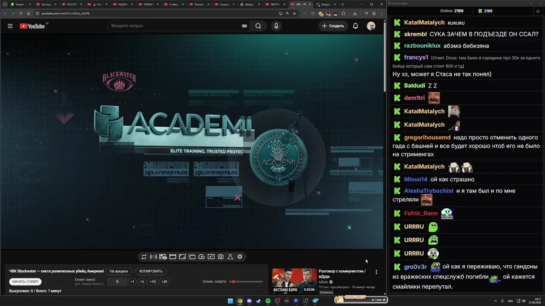Open the tab search dropdown arrow

click(4, 4)
